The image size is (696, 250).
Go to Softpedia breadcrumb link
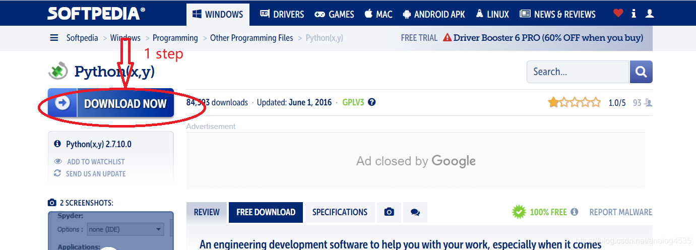[x=82, y=38]
